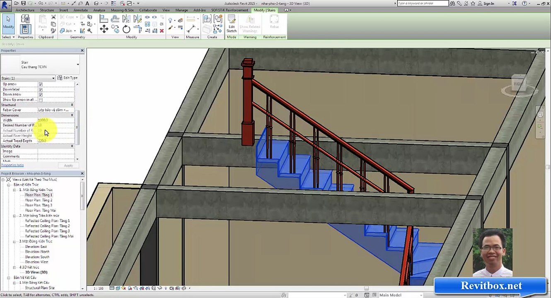The height and width of the screenshot is (298, 551).
Task: Click the Join geometry tool
Action: [x=66, y=31]
